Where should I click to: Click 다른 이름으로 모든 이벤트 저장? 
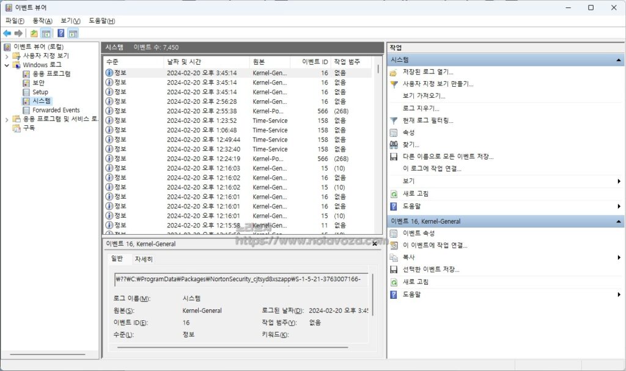(448, 156)
